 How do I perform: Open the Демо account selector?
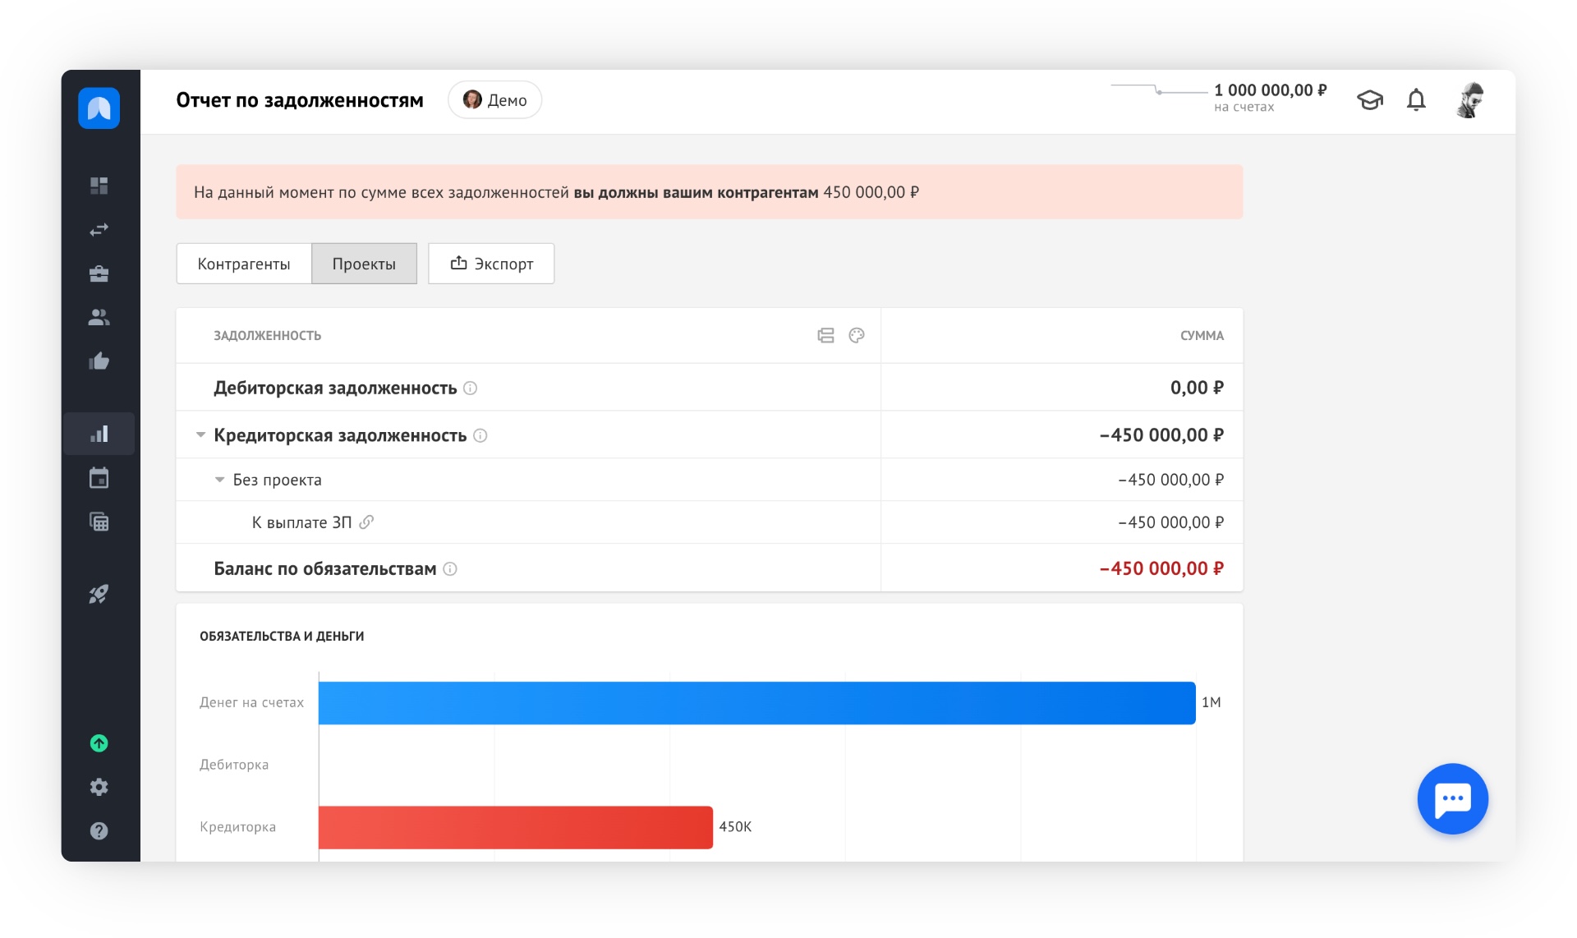coord(494,100)
